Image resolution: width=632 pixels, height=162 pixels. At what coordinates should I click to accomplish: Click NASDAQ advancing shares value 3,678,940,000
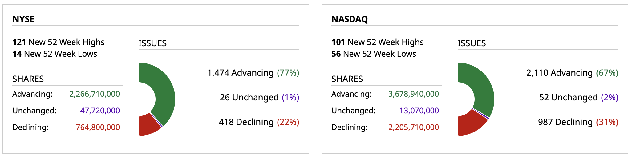tap(414, 94)
